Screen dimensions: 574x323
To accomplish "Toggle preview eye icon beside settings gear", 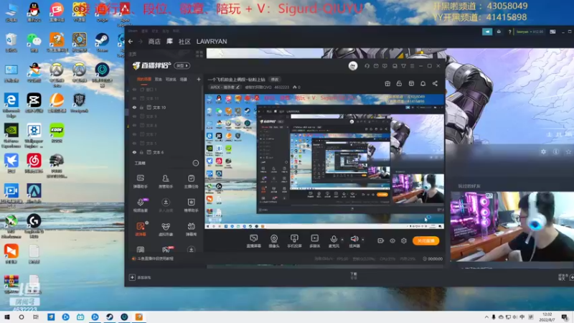I will point(392,240).
